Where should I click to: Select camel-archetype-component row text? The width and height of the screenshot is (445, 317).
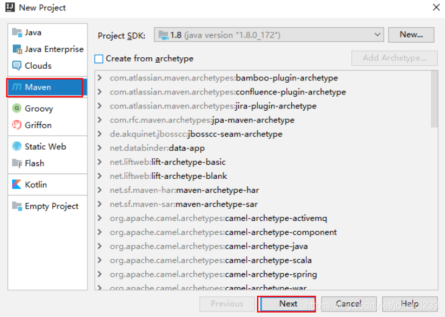click(223, 232)
